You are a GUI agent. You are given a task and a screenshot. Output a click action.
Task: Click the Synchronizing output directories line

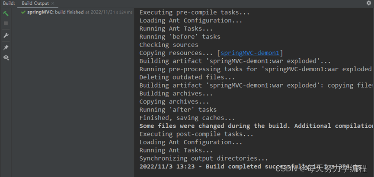tap(204, 158)
